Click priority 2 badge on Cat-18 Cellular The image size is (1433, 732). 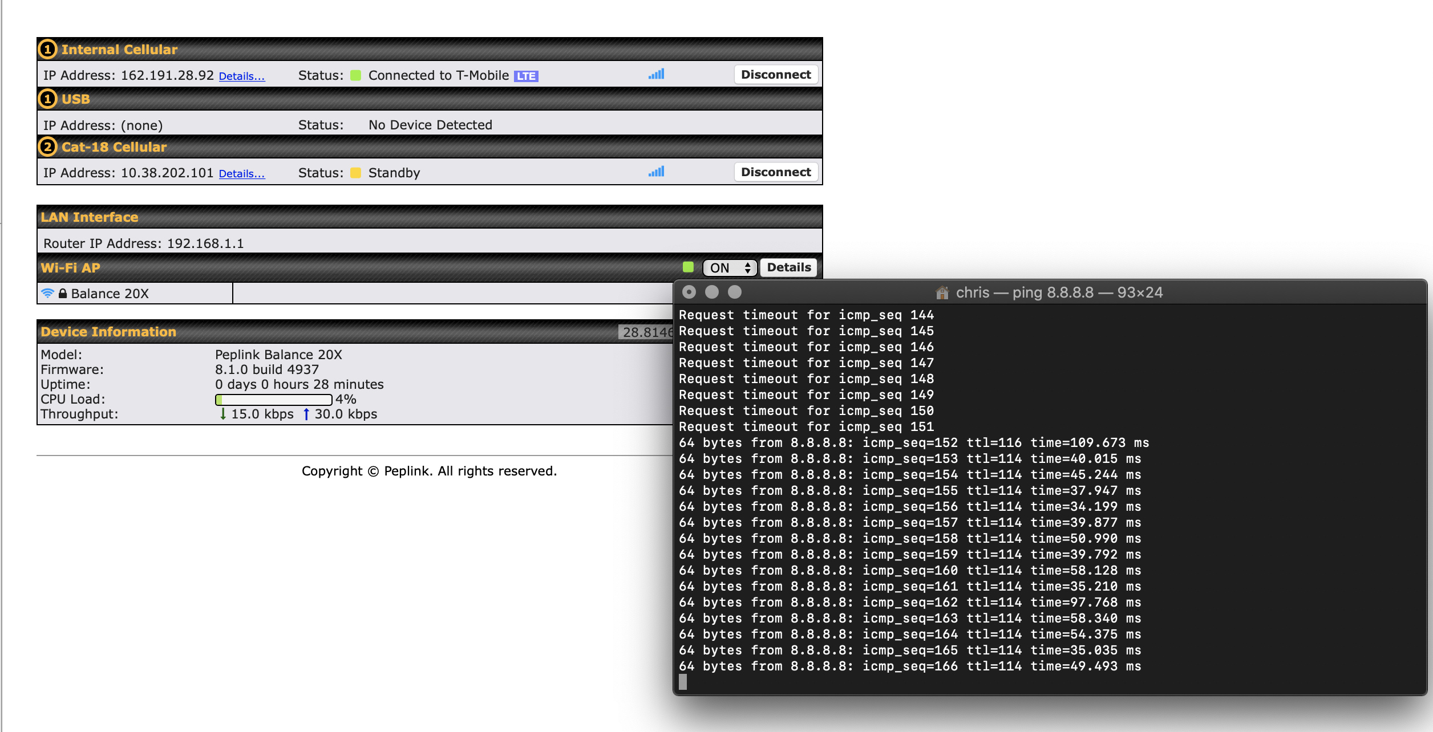[x=48, y=147]
